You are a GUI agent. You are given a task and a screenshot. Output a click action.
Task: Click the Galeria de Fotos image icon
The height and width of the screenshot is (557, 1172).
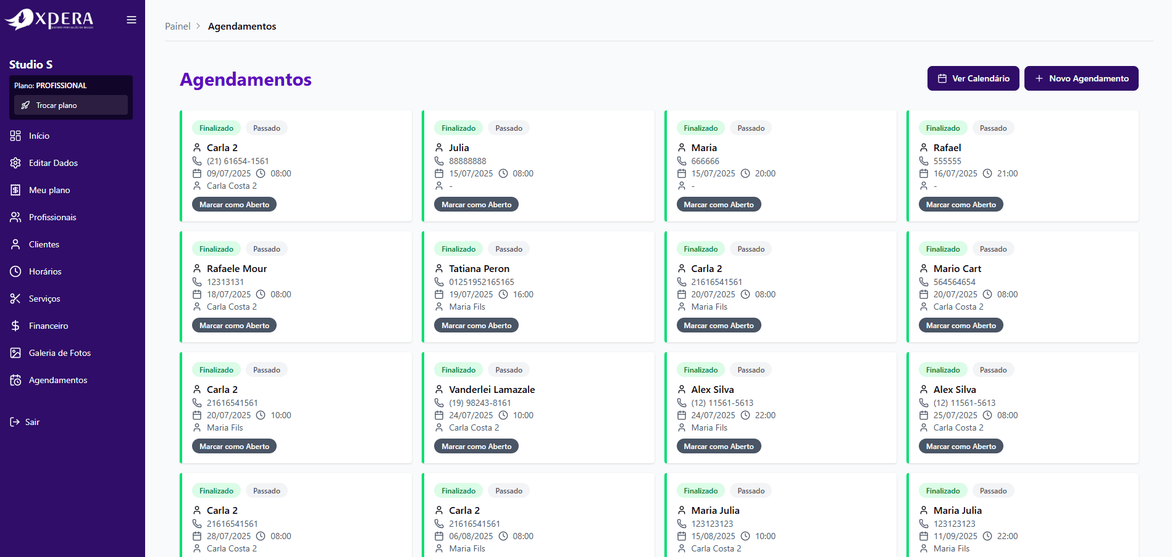[15, 353]
